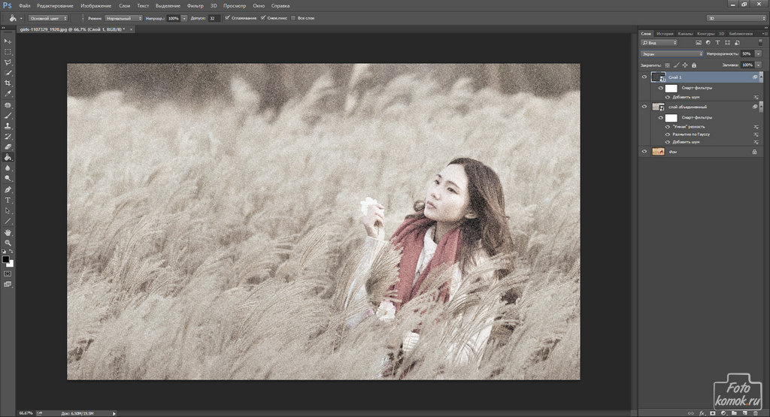770x417 pixels.
Task: Select the Polygonal Lasso tool
Action: (x=8, y=62)
